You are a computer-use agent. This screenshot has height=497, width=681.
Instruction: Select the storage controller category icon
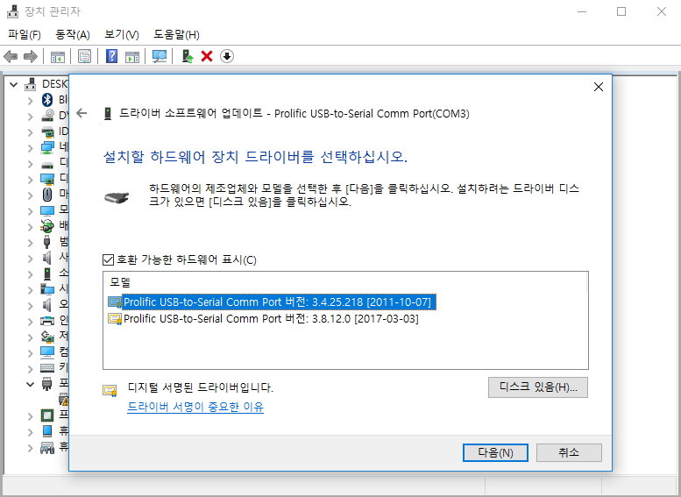click(x=47, y=337)
